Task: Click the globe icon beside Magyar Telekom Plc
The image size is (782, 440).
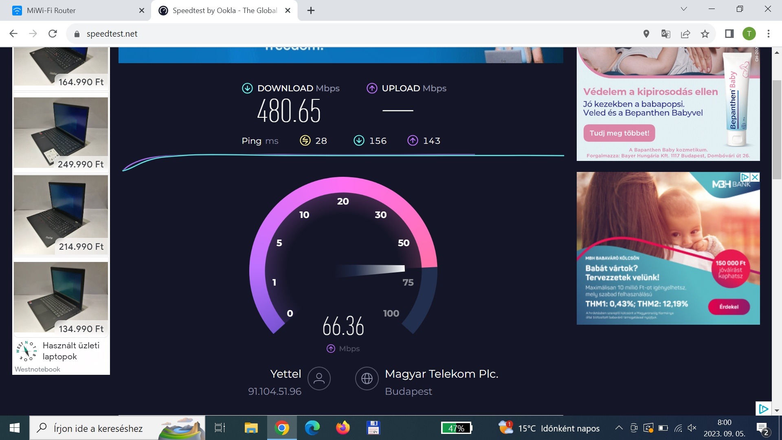Action: pos(367,378)
